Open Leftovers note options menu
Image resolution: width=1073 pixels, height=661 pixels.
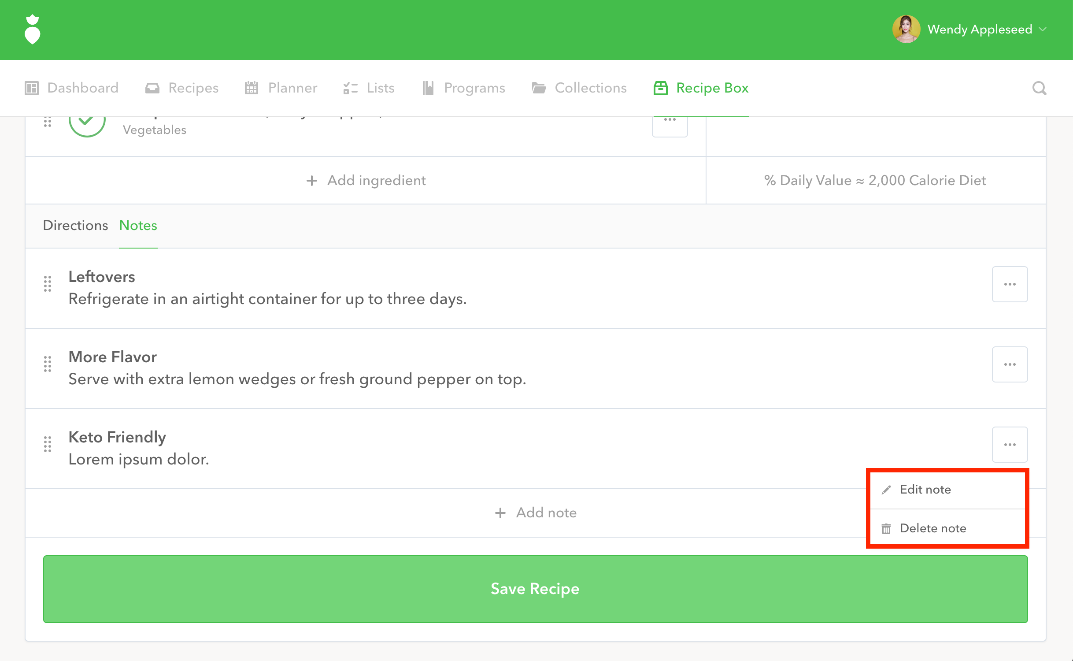click(x=1010, y=284)
